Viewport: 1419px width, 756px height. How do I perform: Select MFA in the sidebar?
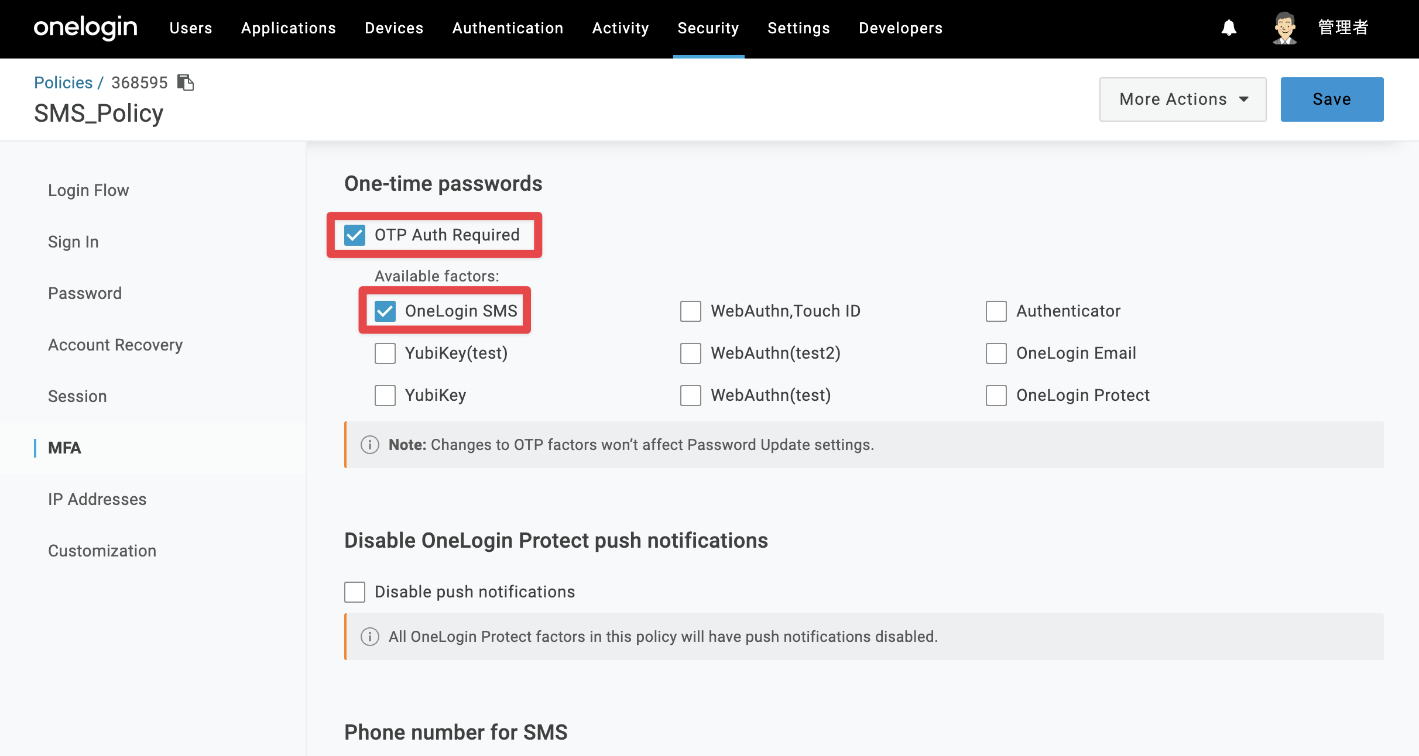[x=64, y=448]
